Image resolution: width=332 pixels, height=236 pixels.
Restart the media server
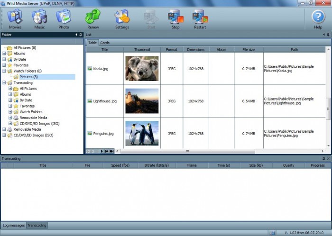tap(200, 18)
